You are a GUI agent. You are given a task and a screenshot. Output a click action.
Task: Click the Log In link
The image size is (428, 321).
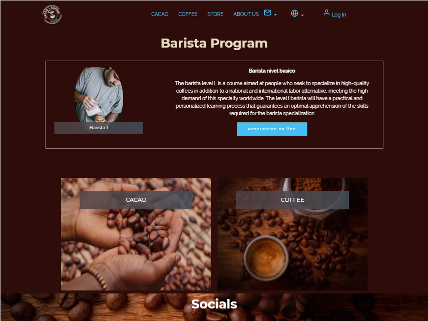tap(339, 15)
